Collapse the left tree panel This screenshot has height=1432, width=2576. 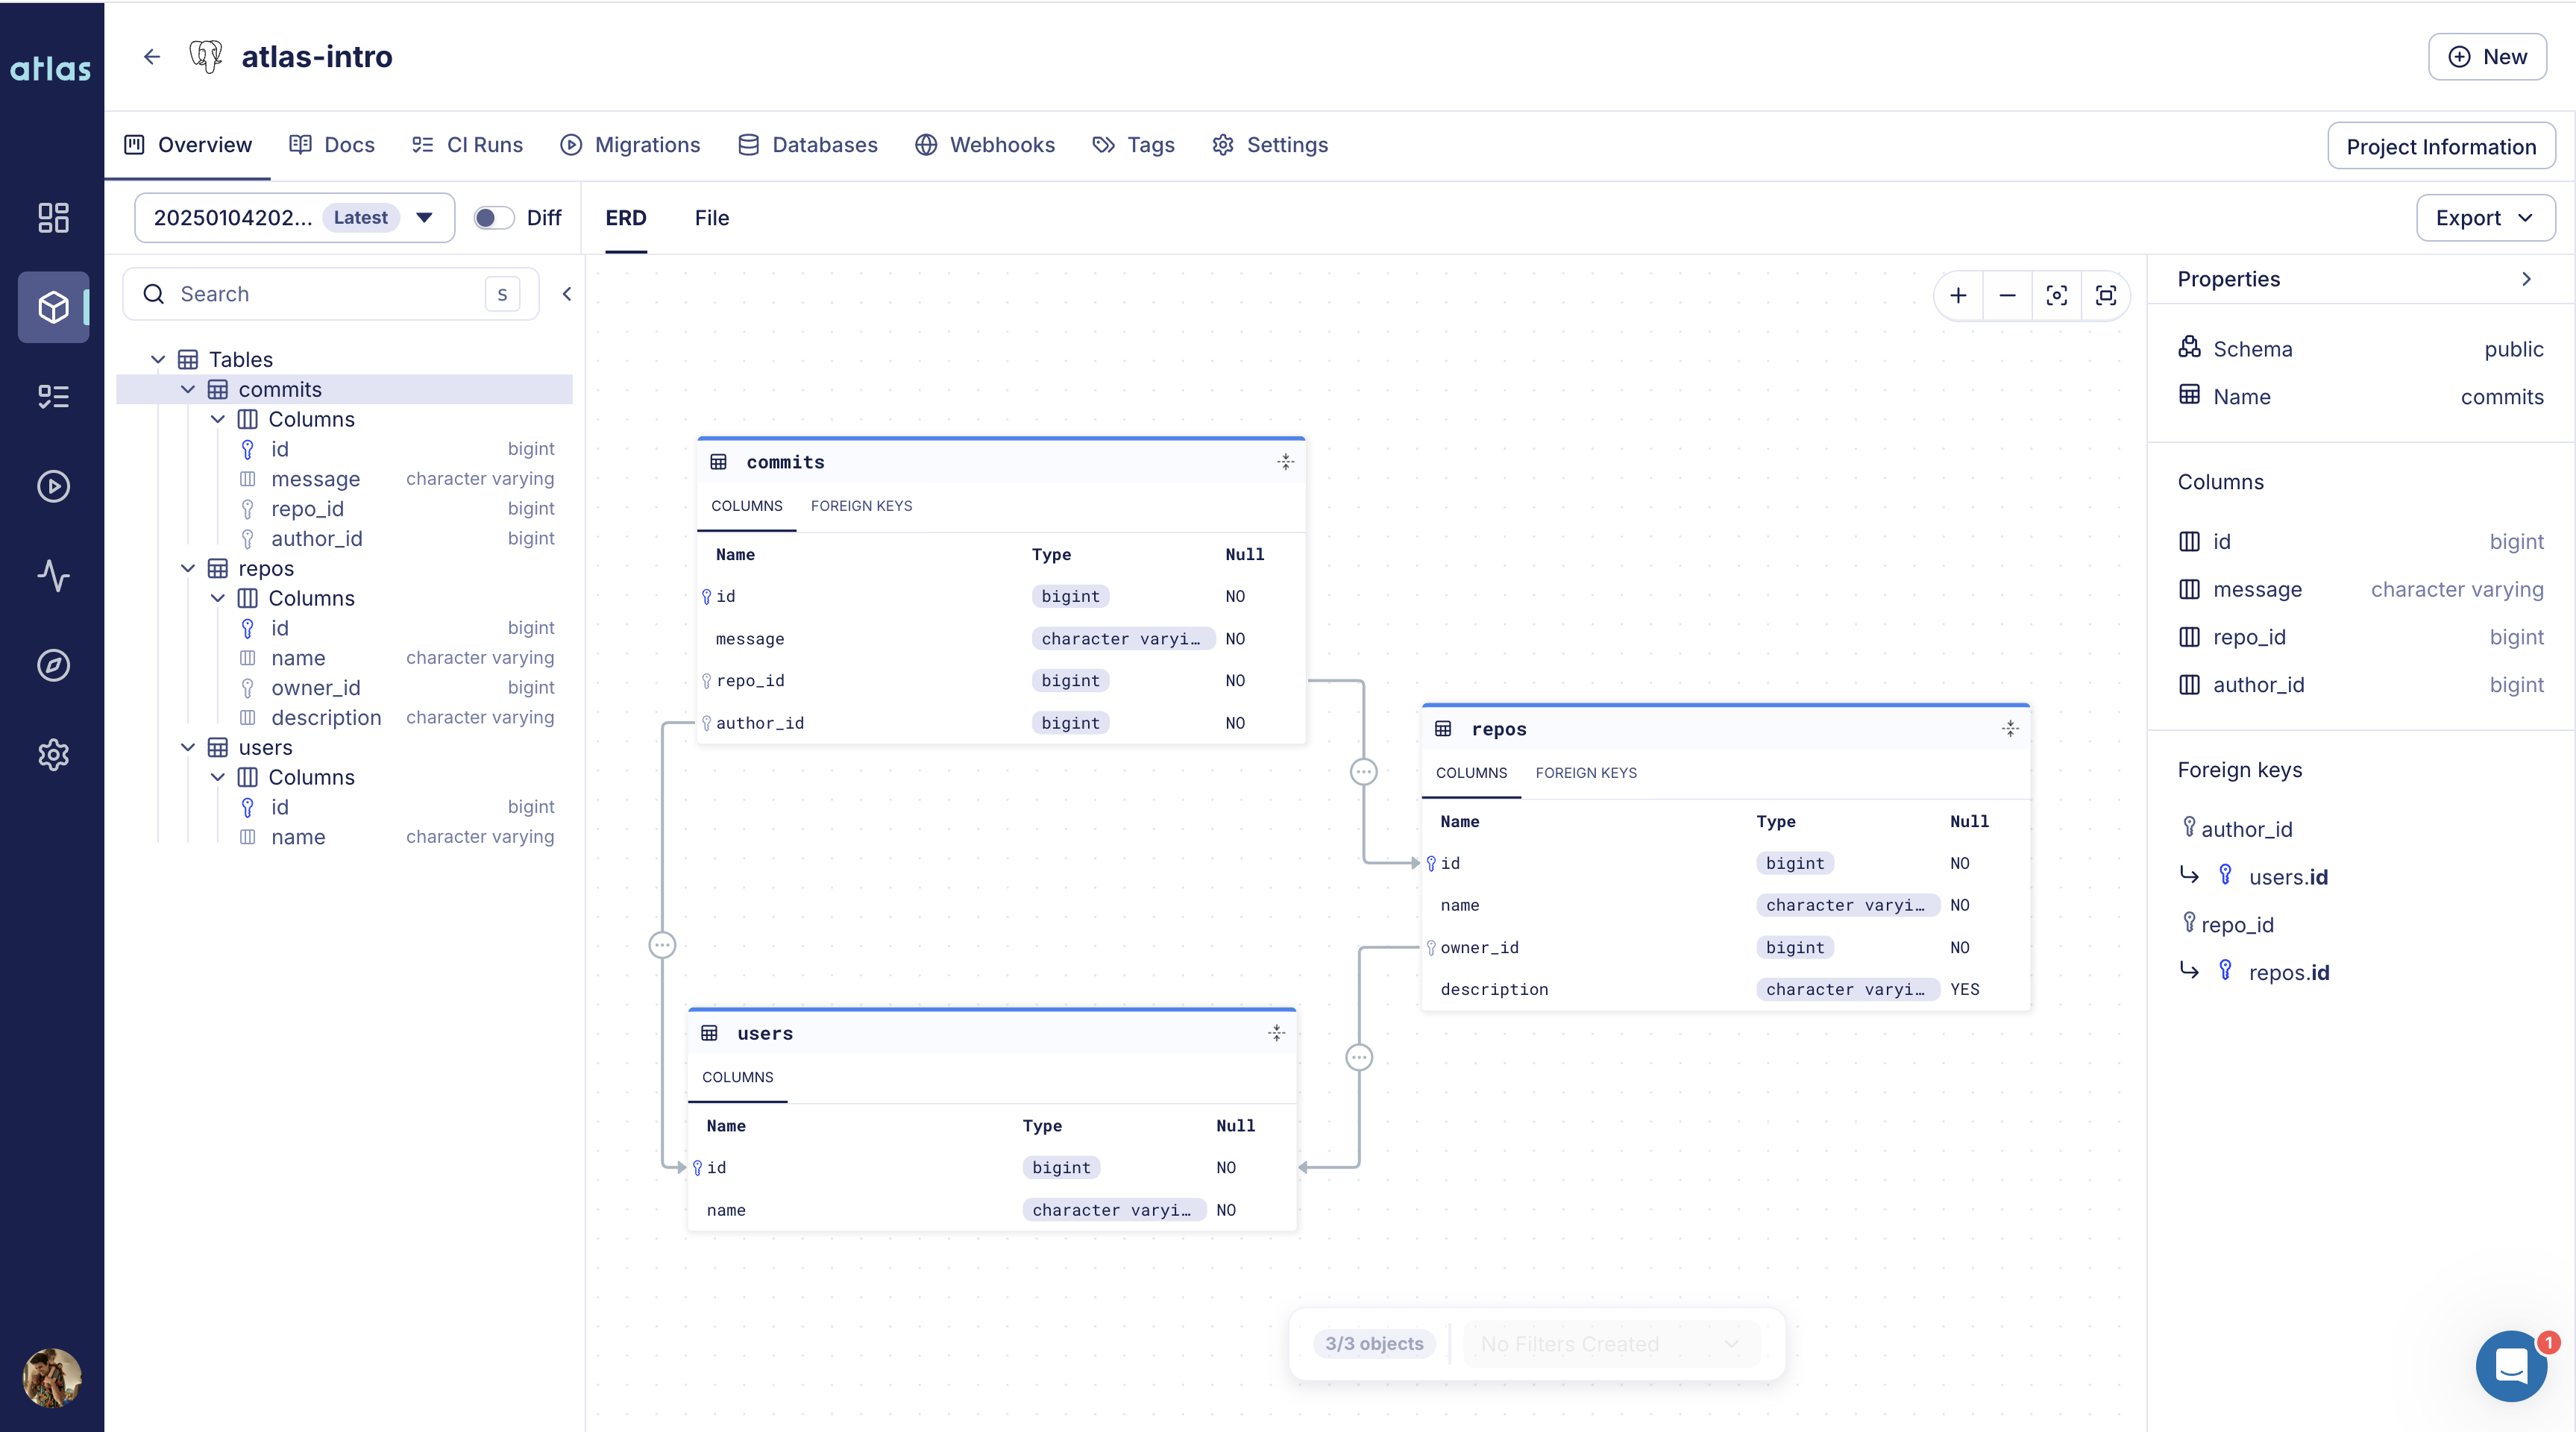tap(567, 294)
